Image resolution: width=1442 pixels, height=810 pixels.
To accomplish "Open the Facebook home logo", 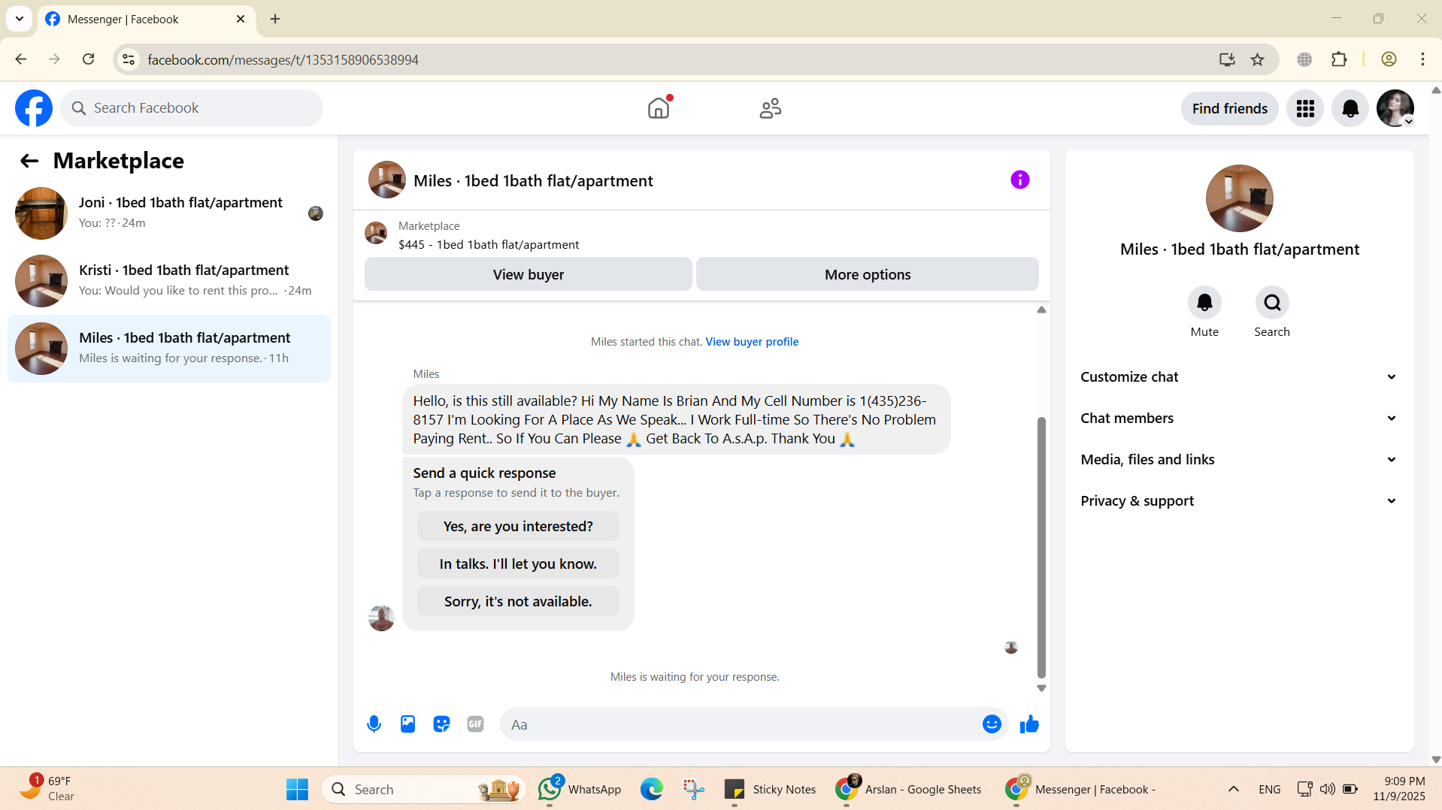I will pos(34,108).
